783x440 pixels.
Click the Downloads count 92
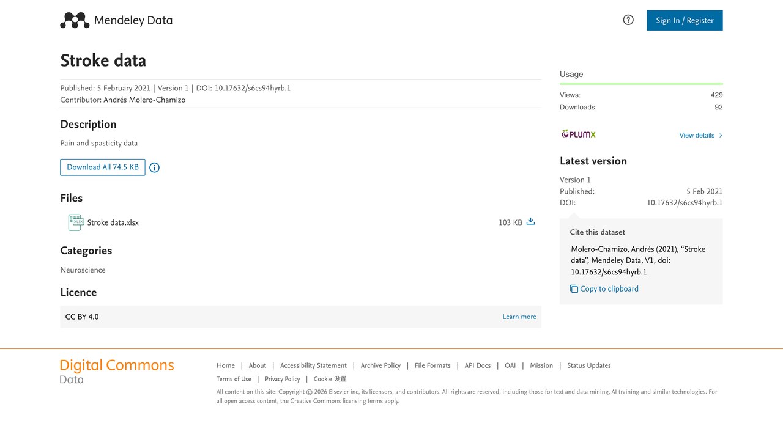point(719,107)
